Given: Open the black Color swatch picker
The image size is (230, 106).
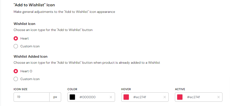Looking at the screenshot, I should tap(72, 97).
